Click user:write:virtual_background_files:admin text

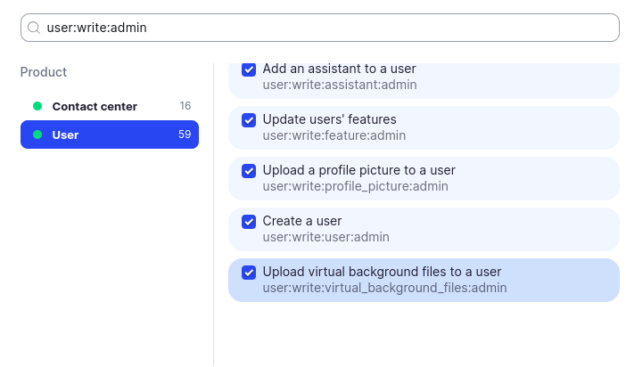pyautogui.click(x=384, y=288)
